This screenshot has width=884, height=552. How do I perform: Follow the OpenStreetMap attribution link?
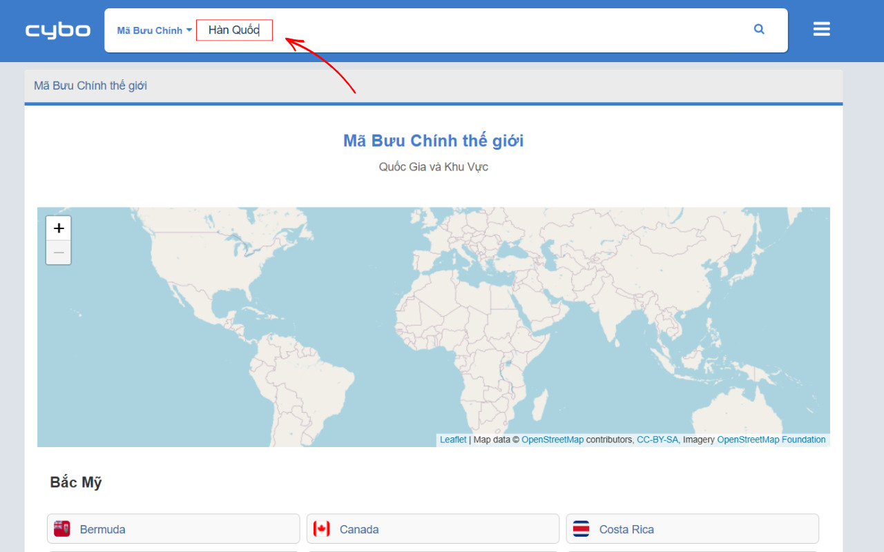click(552, 440)
